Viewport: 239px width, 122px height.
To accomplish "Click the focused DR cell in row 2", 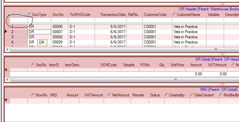I will pos(39,32).
